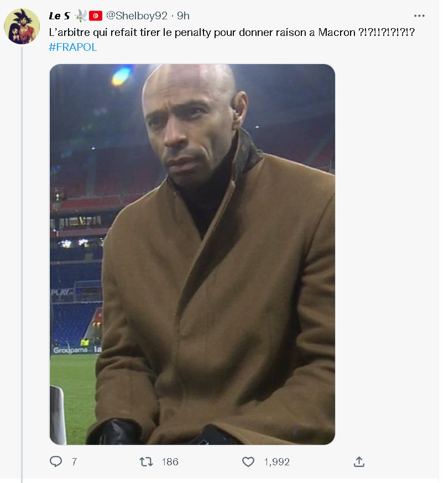Screen dimensions: 444x483
Task: Click the retweet arrows icon
Action: (x=146, y=461)
